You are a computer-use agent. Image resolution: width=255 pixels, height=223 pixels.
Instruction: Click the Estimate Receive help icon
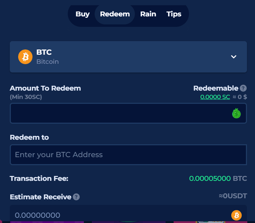(76, 197)
